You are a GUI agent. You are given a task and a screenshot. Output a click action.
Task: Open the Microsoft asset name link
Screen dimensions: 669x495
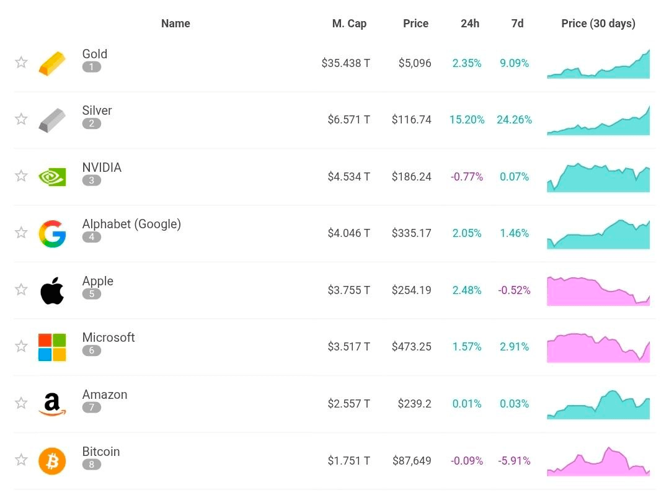click(x=109, y=337)
